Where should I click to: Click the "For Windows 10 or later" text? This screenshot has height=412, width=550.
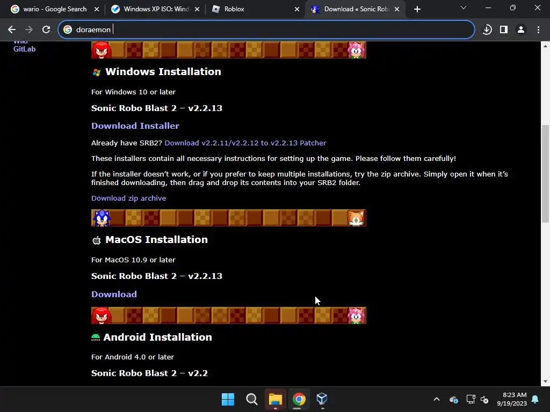tap(133, 92)
